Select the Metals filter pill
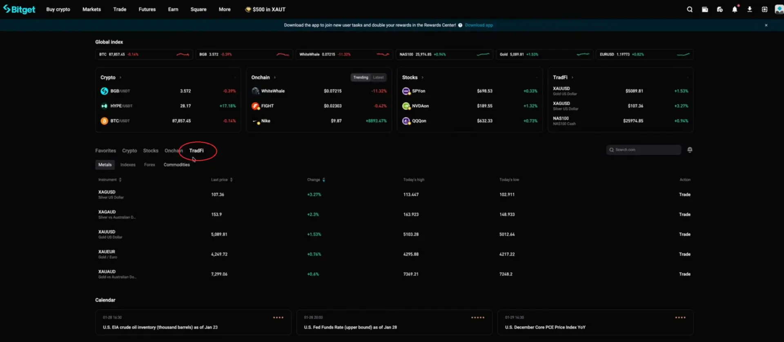 [105, 165]
